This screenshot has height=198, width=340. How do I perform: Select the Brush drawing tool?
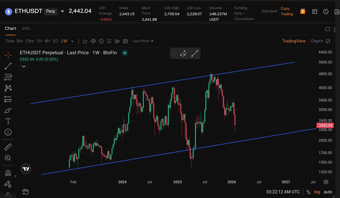click(8, 110)
